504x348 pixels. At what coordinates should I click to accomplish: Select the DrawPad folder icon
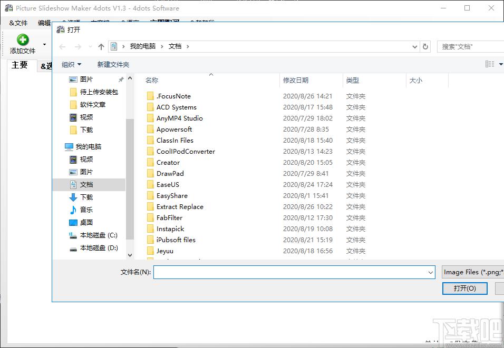click(150, 174)
